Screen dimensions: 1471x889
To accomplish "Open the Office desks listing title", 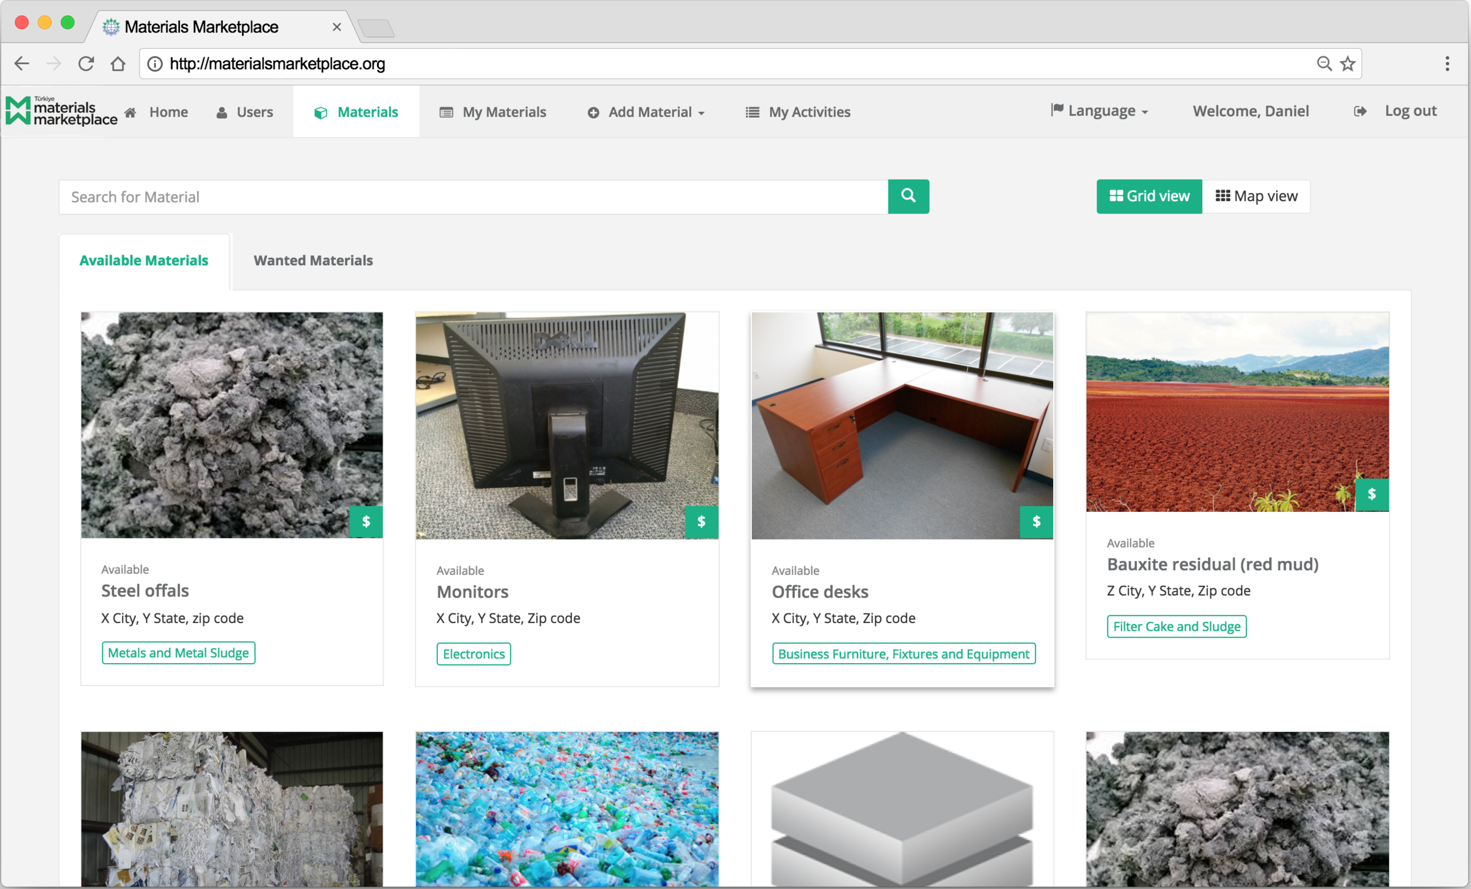I will [820, 592].
